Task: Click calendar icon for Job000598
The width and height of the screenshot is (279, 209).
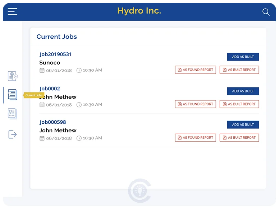Action: pos(42,138)
